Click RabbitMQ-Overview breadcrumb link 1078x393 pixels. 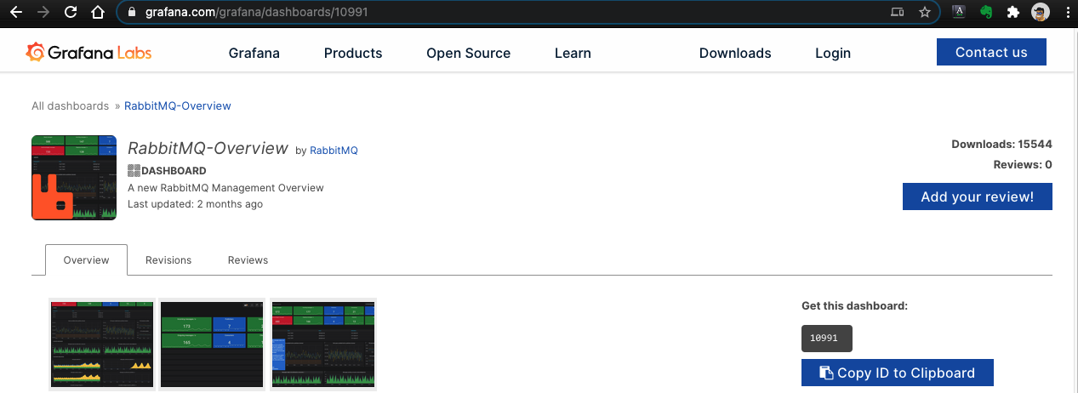(x=178, y=106)
